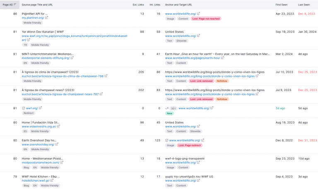Image resolution: width=318 pixels, height=189 pixels.
Task: Click the 'Last Seen' column header
Action: pyautogui.click(x=304, y=5)
